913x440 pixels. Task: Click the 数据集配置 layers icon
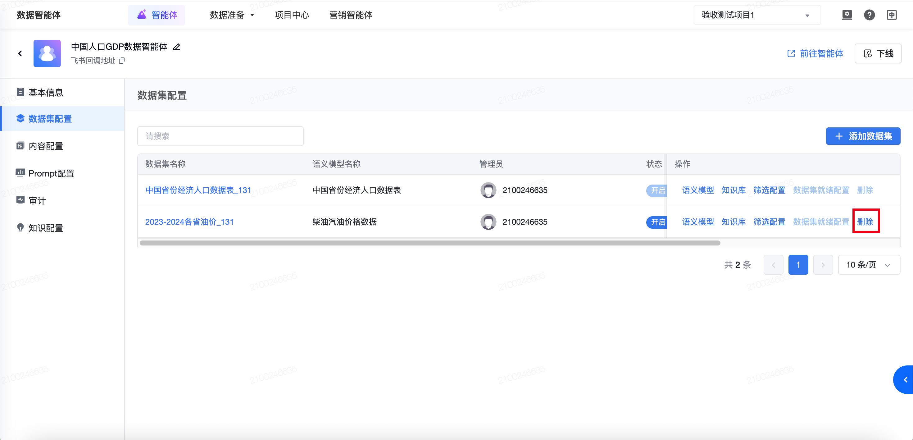coord(20,118)
